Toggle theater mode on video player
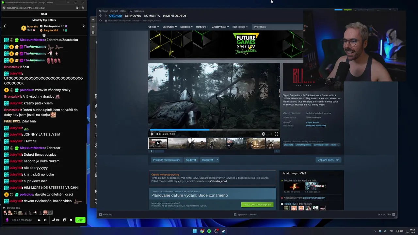 [x=270, y=134]
